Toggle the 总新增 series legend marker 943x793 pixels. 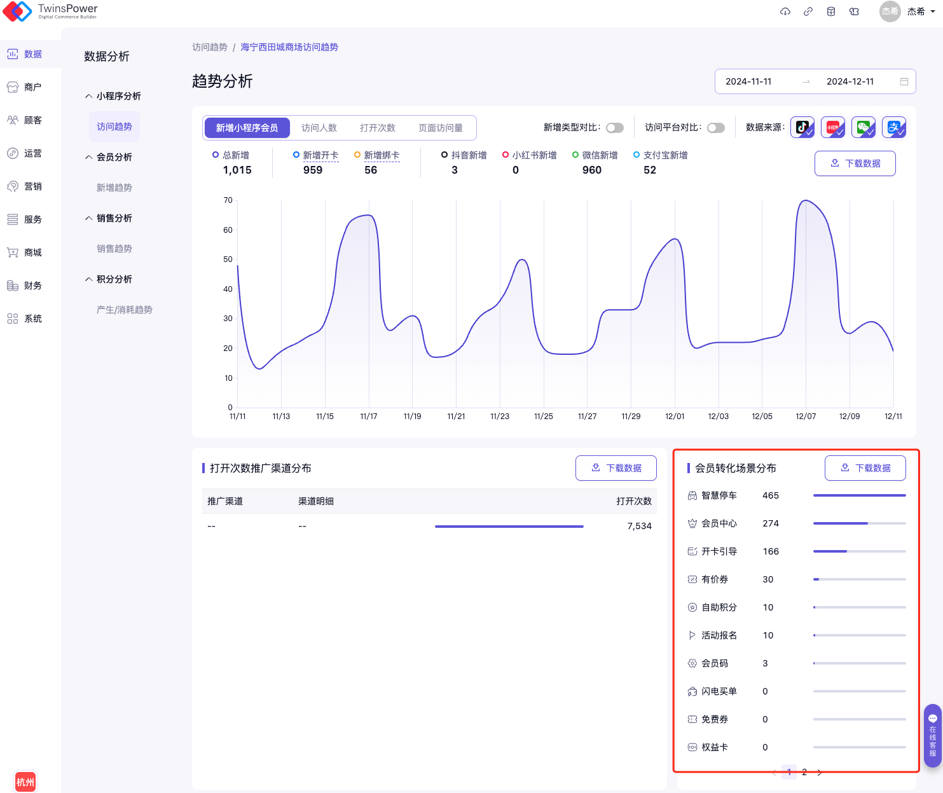[x=216, y=155]
